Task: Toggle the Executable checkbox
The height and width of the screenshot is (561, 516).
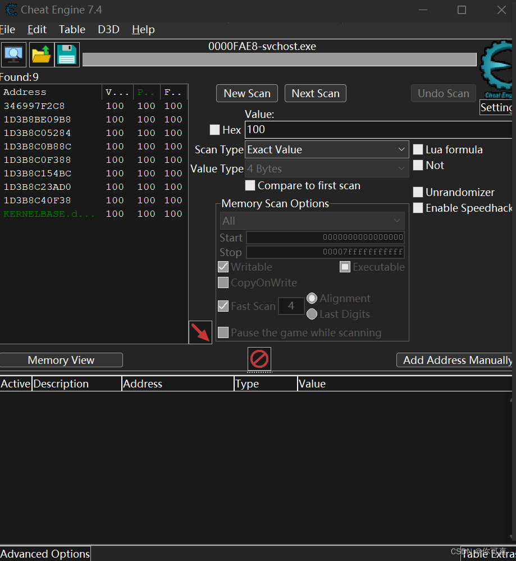Action: pyautogui.click(x=345, y=267)
